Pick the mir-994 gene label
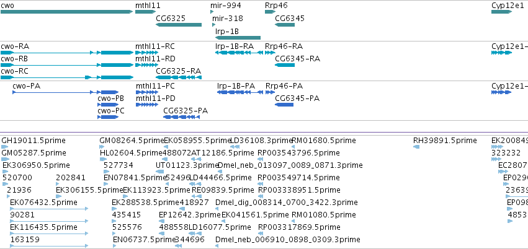The width and height of the screenshot is (528, 249). coord(226,6)
